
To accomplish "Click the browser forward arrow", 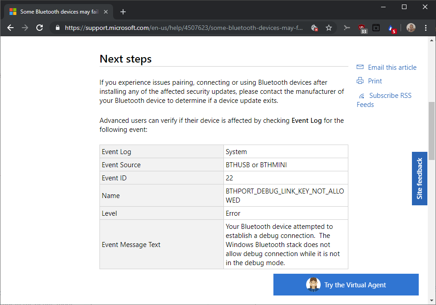I will click(x=25, y=28).
